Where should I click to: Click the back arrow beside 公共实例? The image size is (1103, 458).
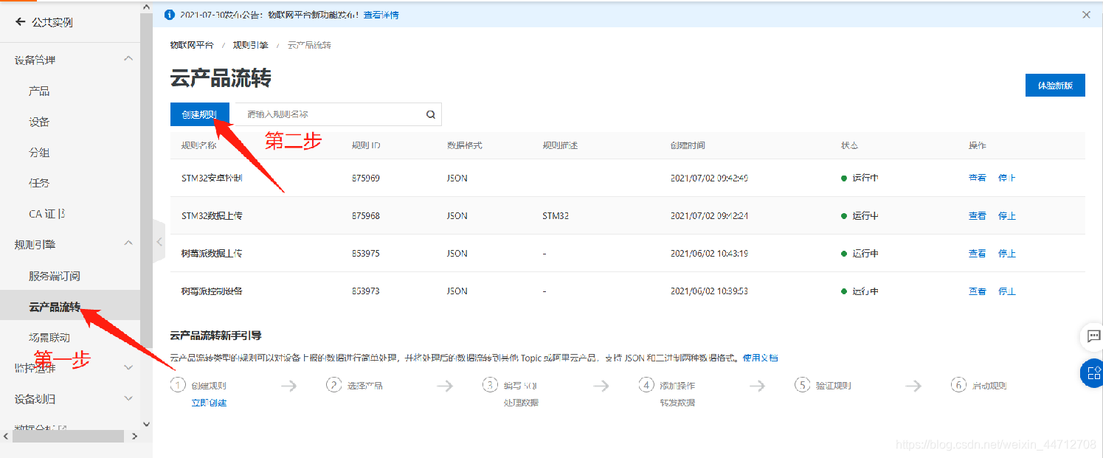20,22
